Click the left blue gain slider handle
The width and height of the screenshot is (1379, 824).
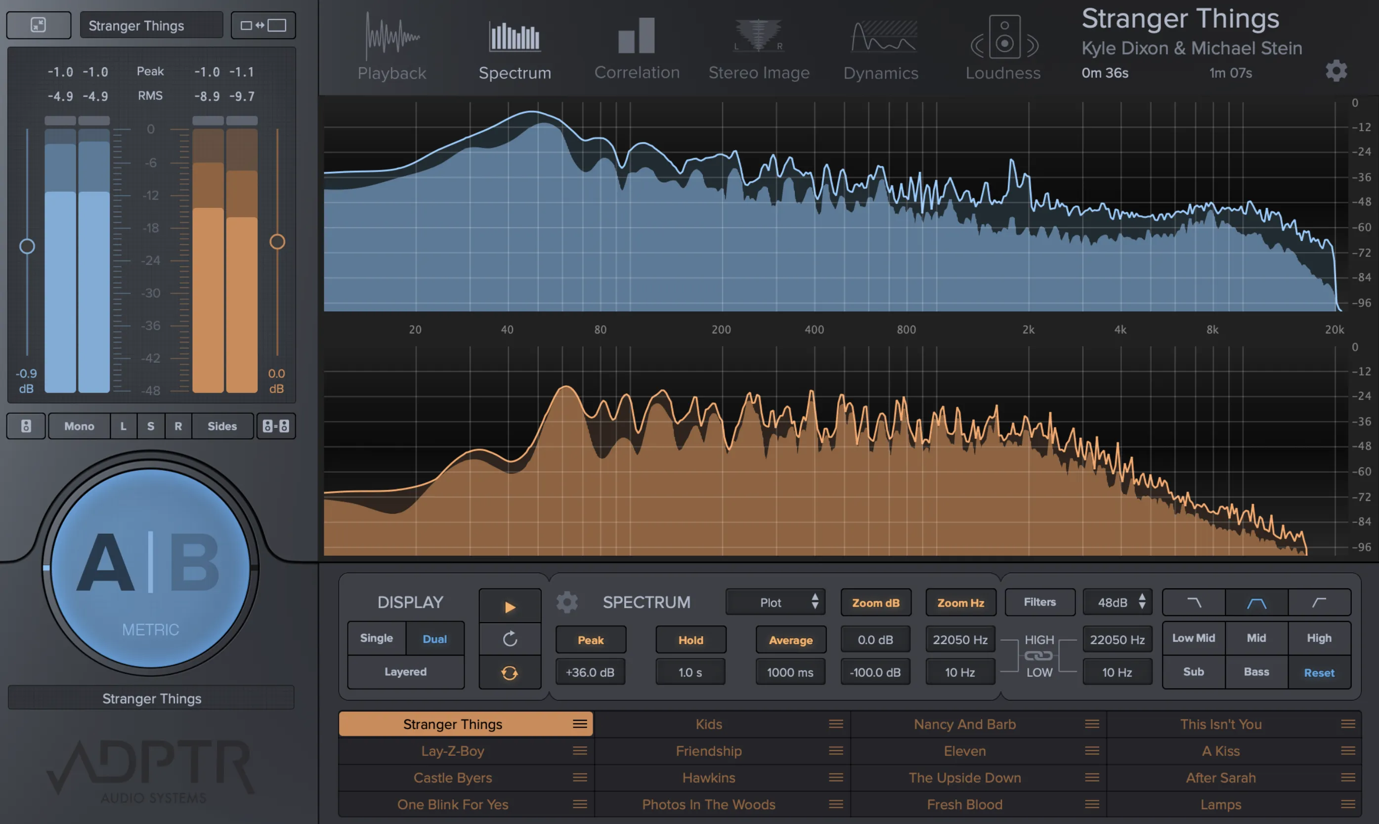pos(27,246)
